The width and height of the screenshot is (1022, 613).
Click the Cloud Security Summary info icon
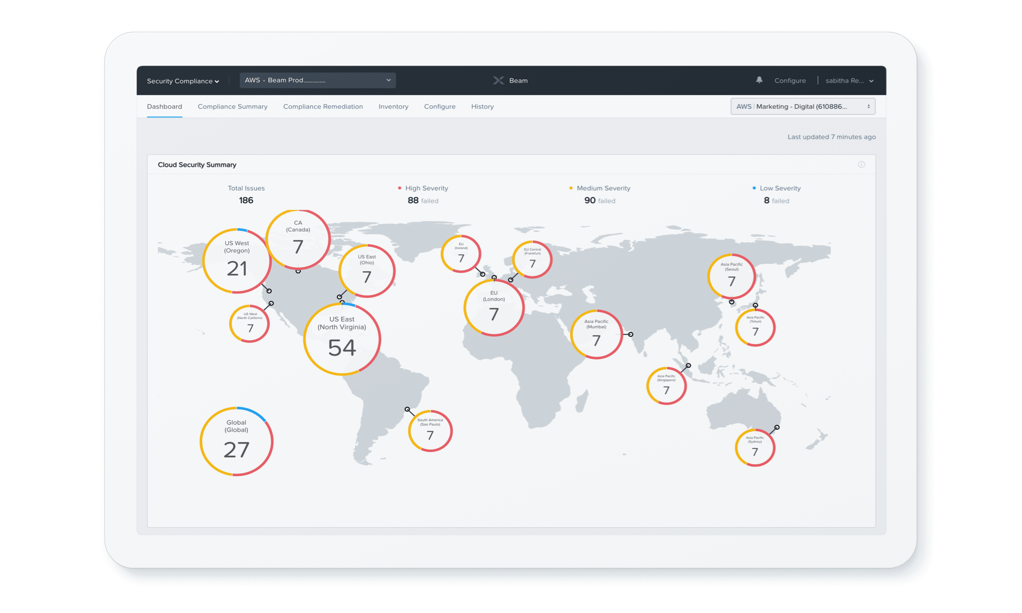[861, 164]
